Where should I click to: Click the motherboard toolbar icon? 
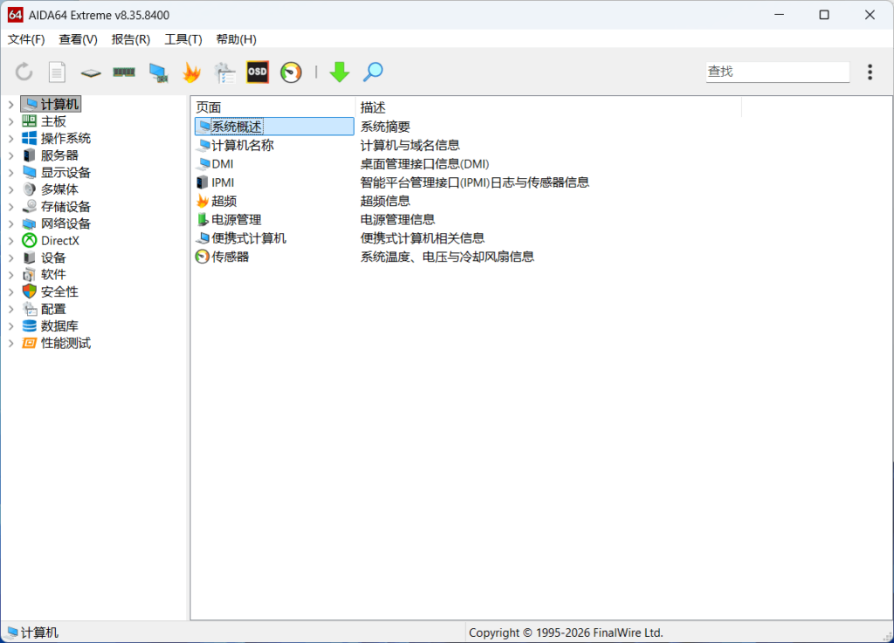click(91, 73)
